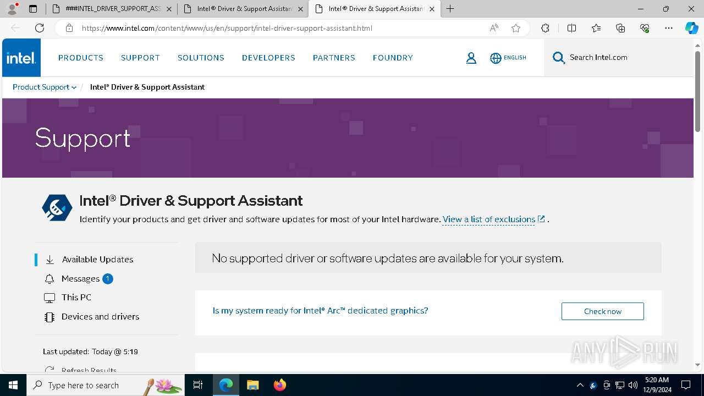
Task: Click the globe language icon
Action: (496, 58)
